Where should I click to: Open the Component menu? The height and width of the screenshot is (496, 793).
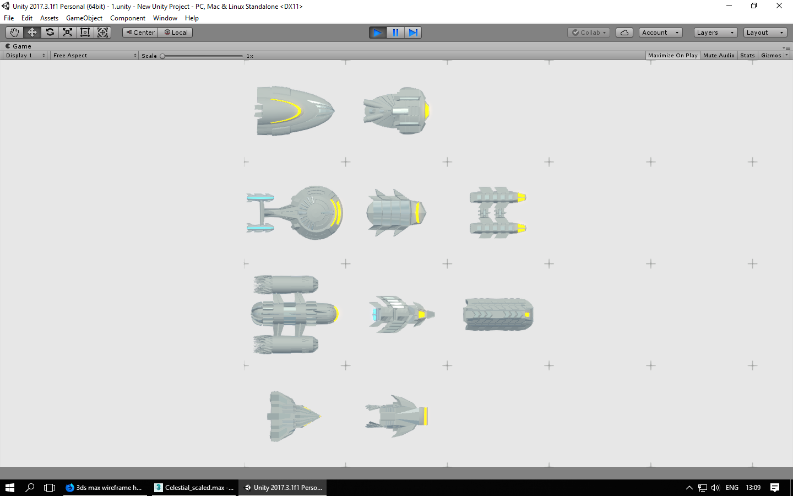click(x=128, y=18)
